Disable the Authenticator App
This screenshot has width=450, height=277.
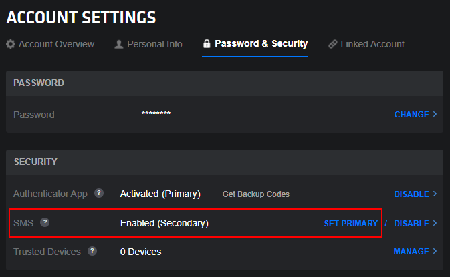coord(411,194)
